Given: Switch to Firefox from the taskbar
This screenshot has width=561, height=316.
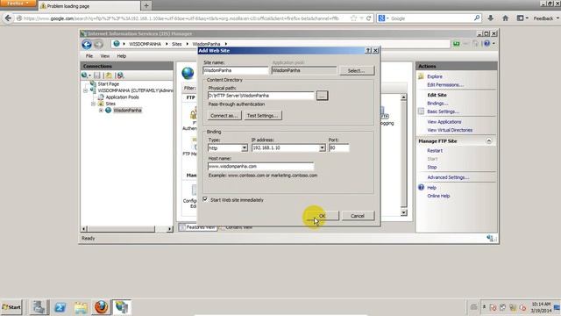Looking at the screenshot, I should (x=102, y=307).
